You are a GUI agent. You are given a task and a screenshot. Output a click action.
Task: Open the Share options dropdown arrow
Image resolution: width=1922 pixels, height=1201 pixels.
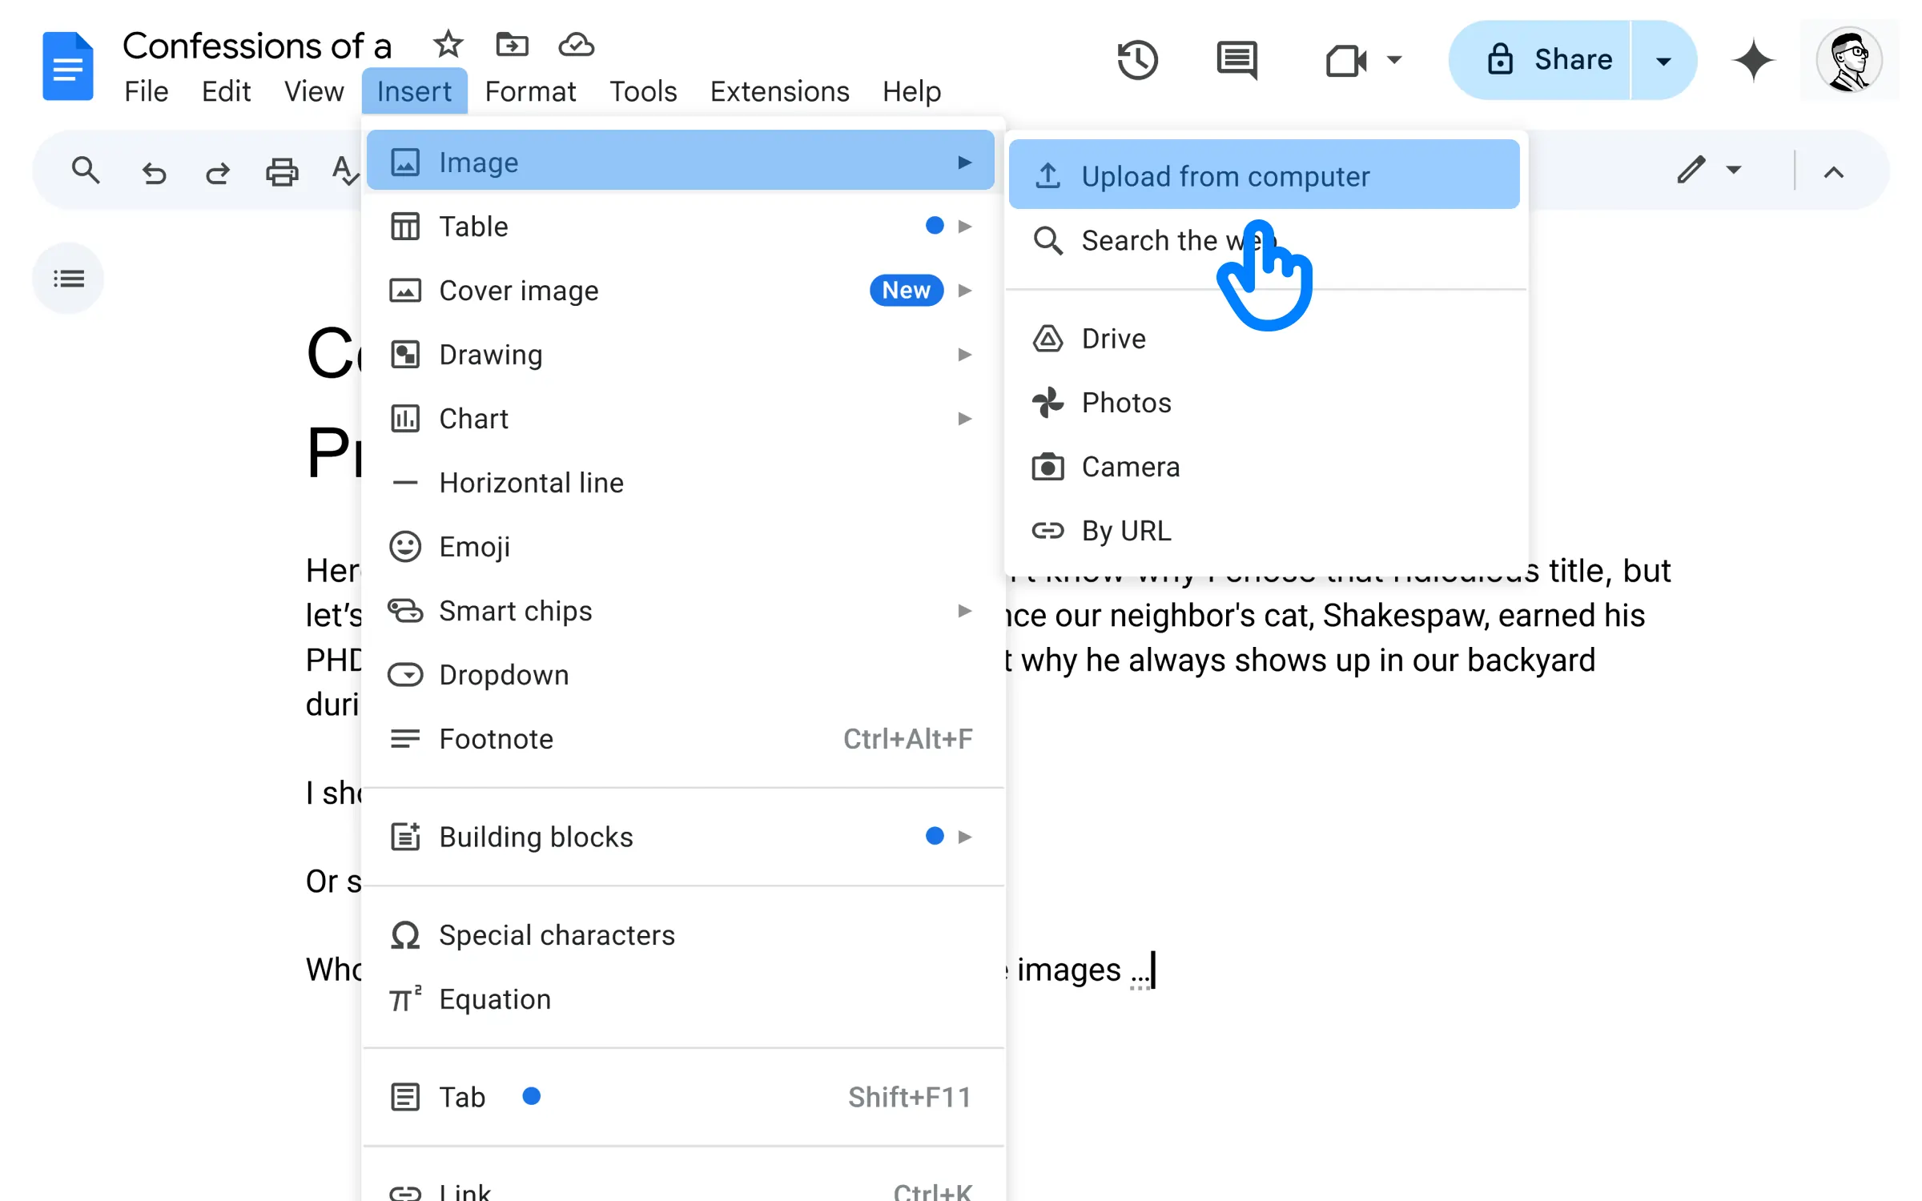point(1663,60)
